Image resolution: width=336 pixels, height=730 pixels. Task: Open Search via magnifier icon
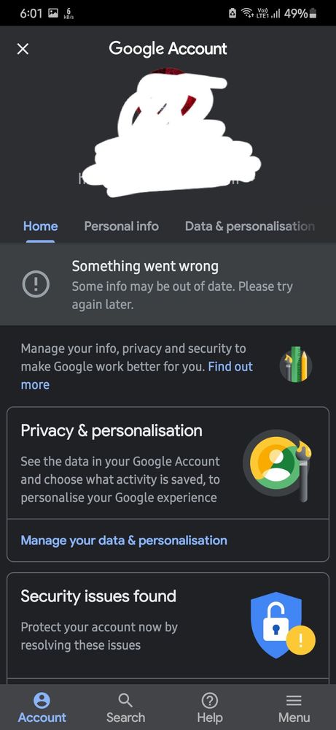coord(125,700)
